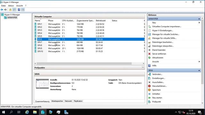Click Einstellungen... action link
Screen dimensions: 205x115
[x=159, y=78]
